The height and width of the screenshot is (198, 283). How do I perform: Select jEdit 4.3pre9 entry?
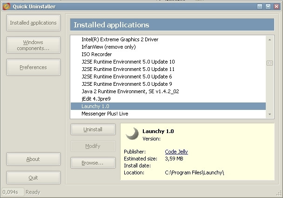point(168,99)
